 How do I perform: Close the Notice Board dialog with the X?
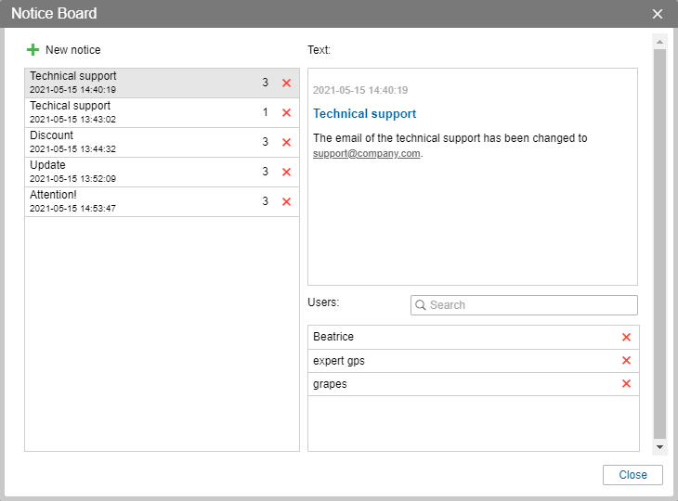point(658,14)
